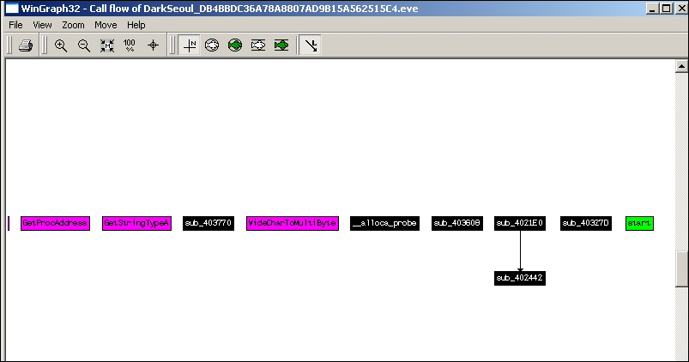This screenshot has width=689, height=362.
Task: Select the Zoom out magnifier tool
Action: pos(84,45)
